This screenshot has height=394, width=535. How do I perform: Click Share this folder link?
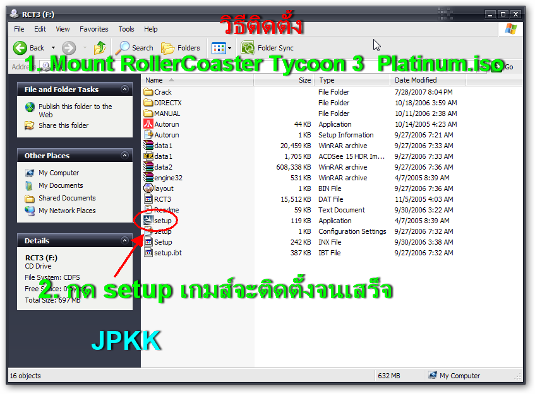(63, 125)
